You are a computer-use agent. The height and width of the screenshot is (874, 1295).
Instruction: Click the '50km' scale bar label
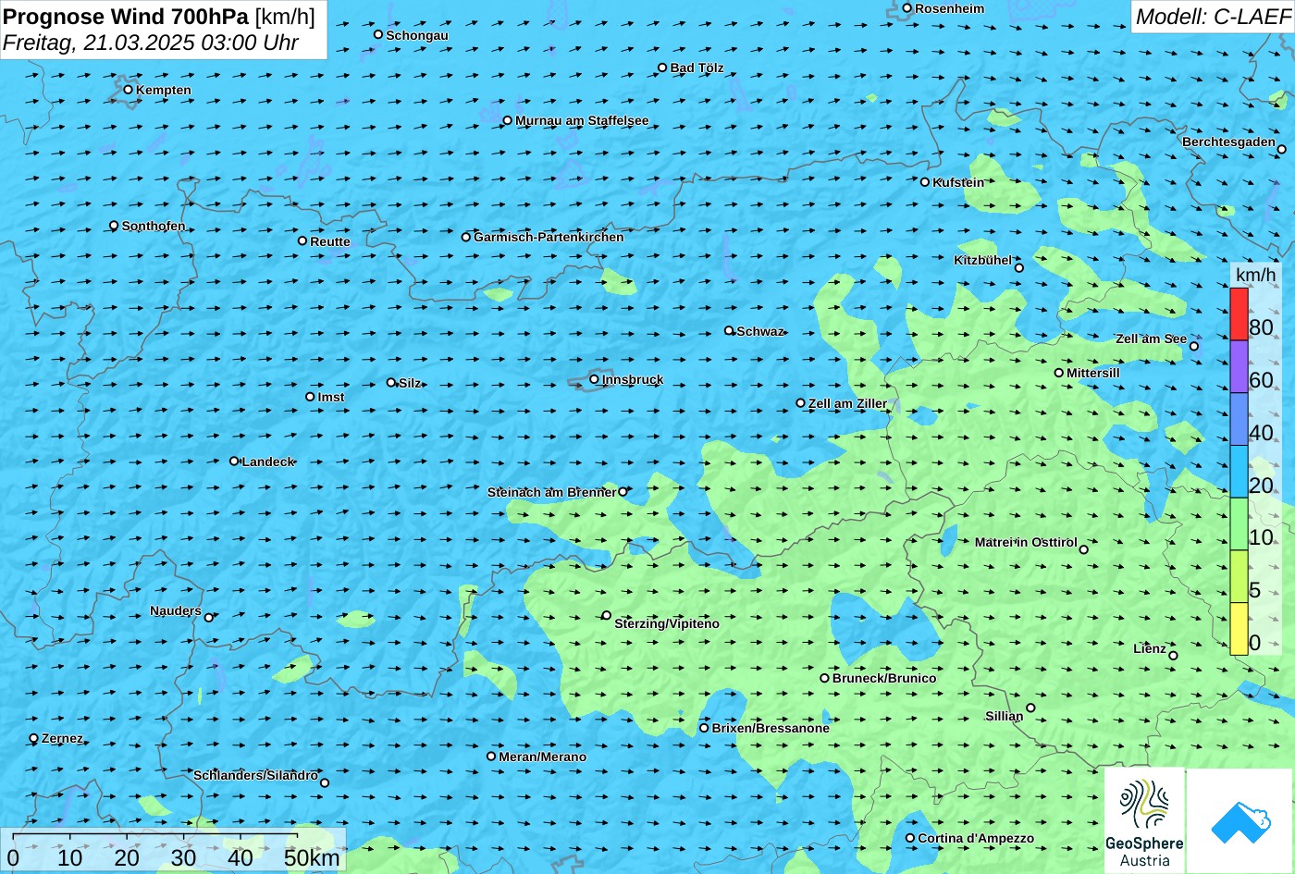pyautogui.click(x=312, y=858)
